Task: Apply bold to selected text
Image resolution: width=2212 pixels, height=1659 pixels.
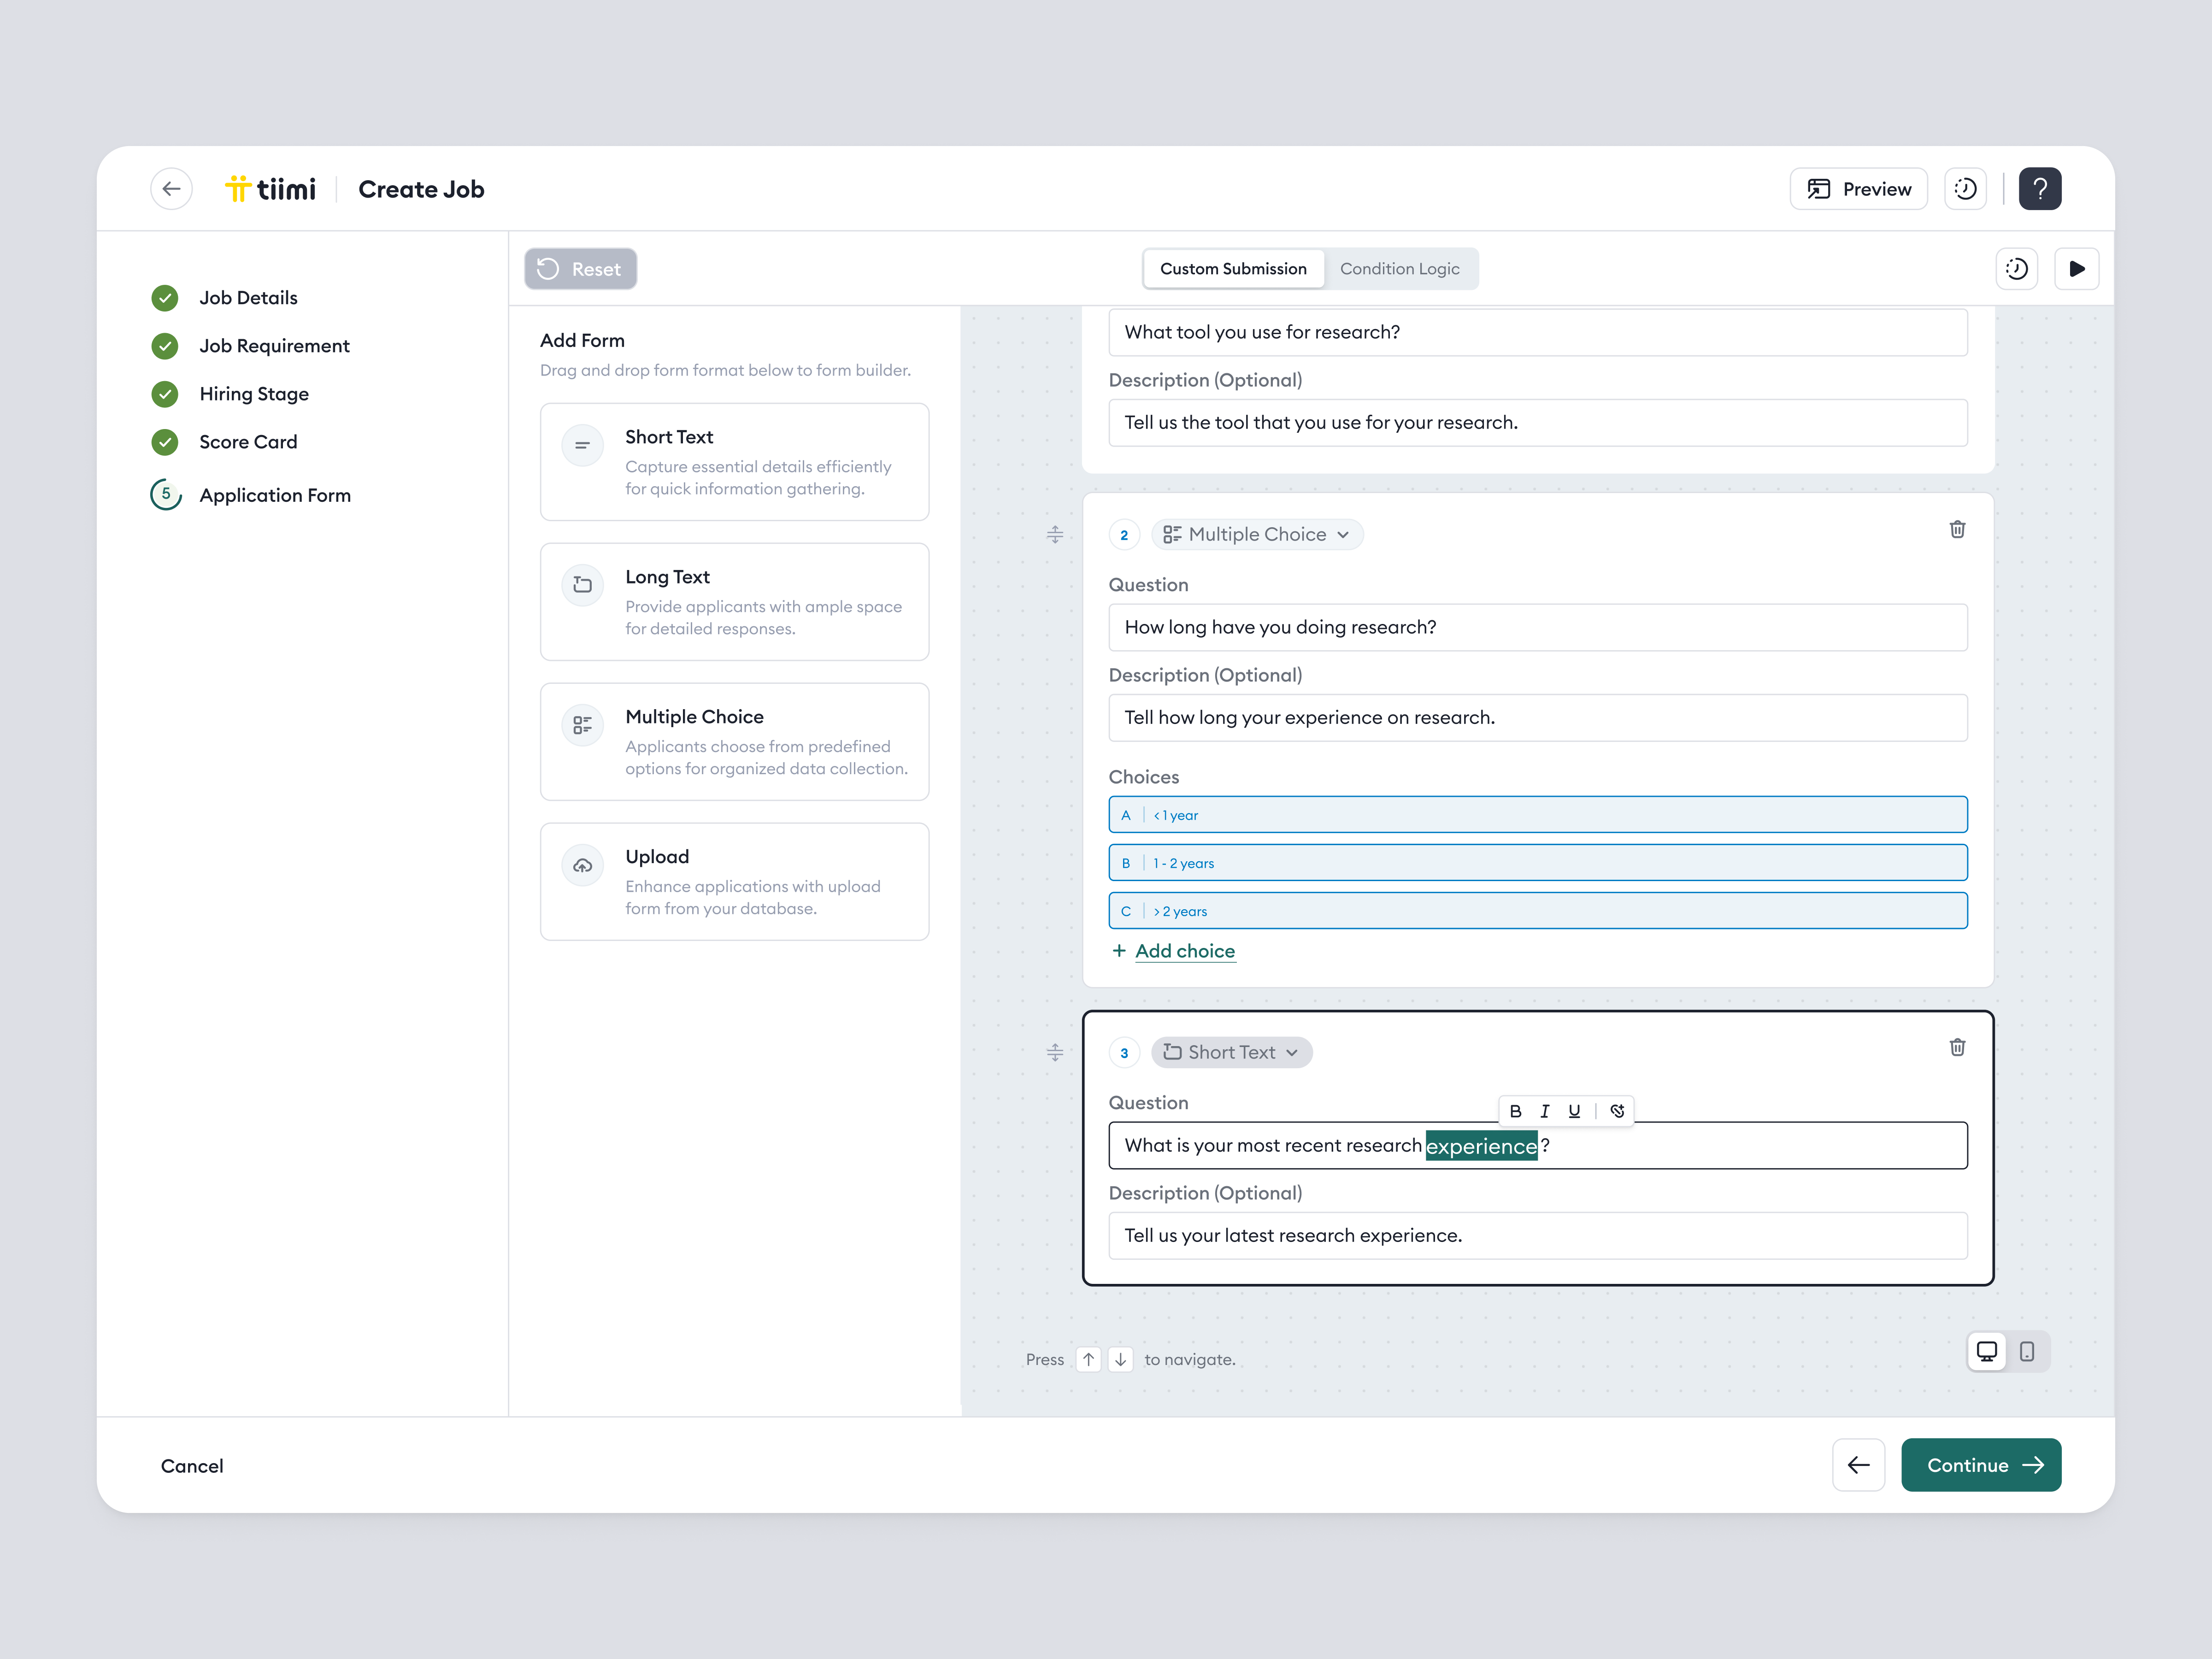Action: (1515, 1110)
